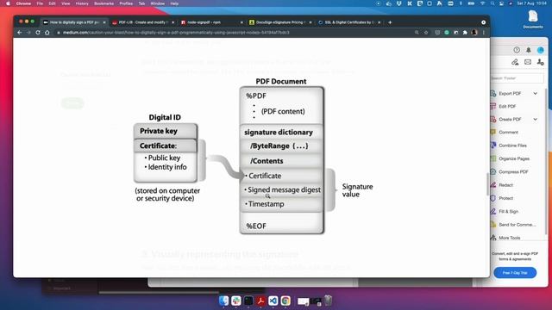Viewport: 552px width, 310px height.
Task: Open Adobe Acrobat from the Dock
Action: tap(260, 301)
